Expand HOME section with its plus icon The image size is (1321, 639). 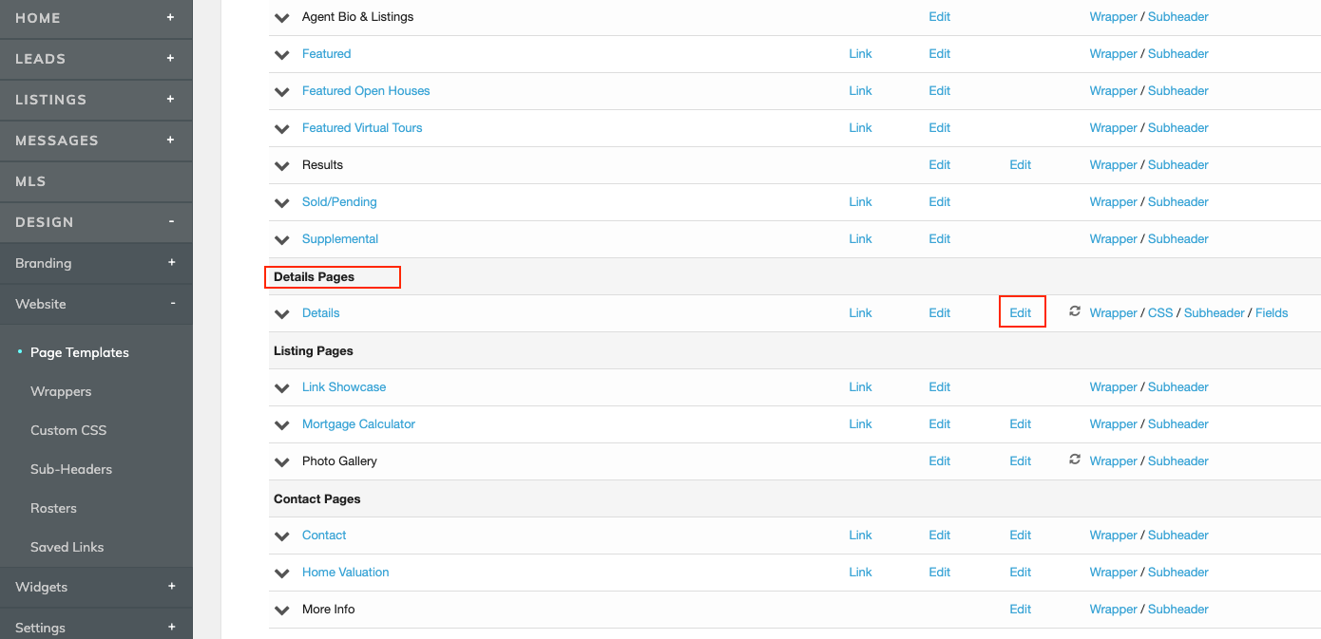pos(171,17)
